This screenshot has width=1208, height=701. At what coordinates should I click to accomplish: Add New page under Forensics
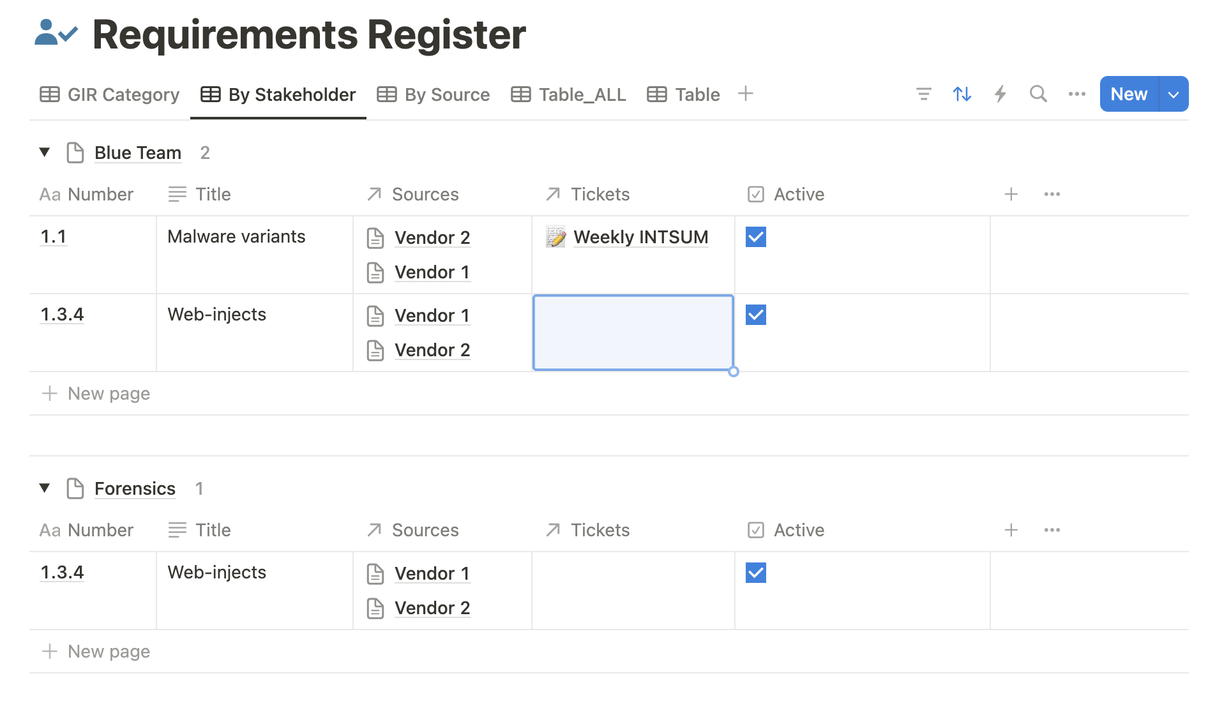[96, 651]
